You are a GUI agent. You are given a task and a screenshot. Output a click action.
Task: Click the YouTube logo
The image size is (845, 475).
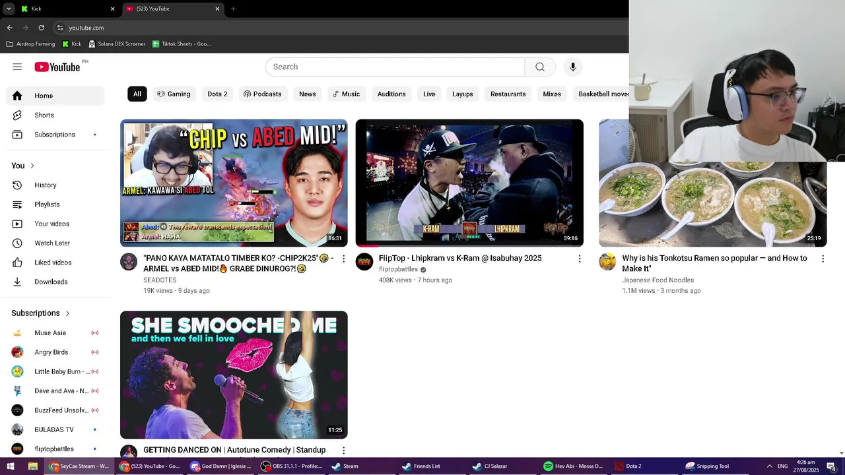pyautogui.click(x=57, y=67)
